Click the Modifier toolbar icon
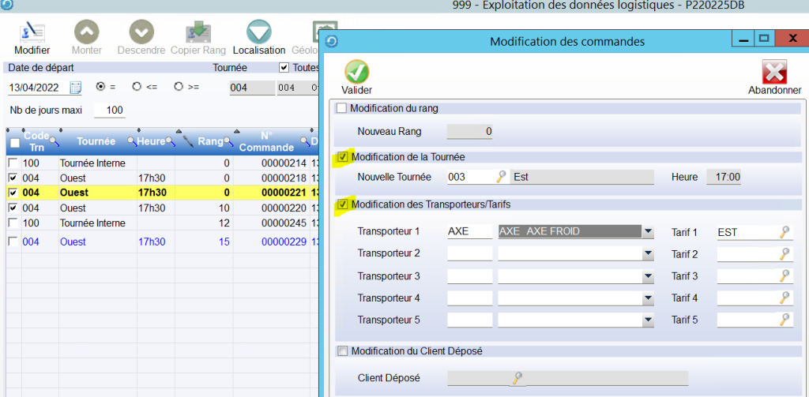Image resolution: width=809 pixels, height=397 pixels. pyautogui.click(x=32, y=32)
